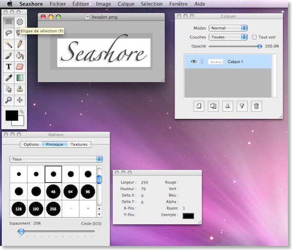Choose the smudge finger tool
Image resolution: width=292 pixels, height=250 pixels.
(x=8, y=89)
